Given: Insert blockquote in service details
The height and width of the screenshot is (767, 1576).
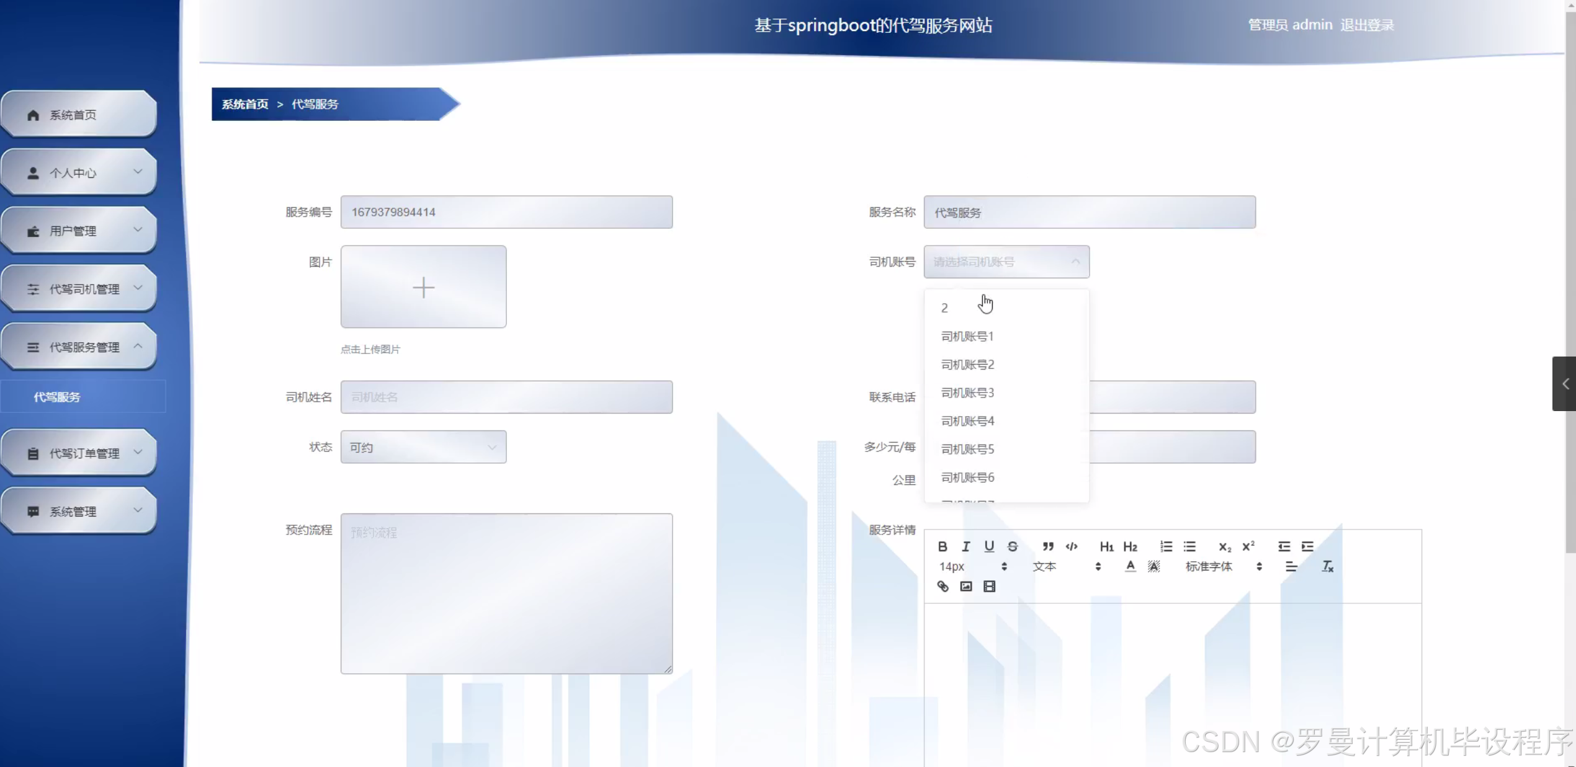Looking at the screenshot, I should [x=1048, y=546].
